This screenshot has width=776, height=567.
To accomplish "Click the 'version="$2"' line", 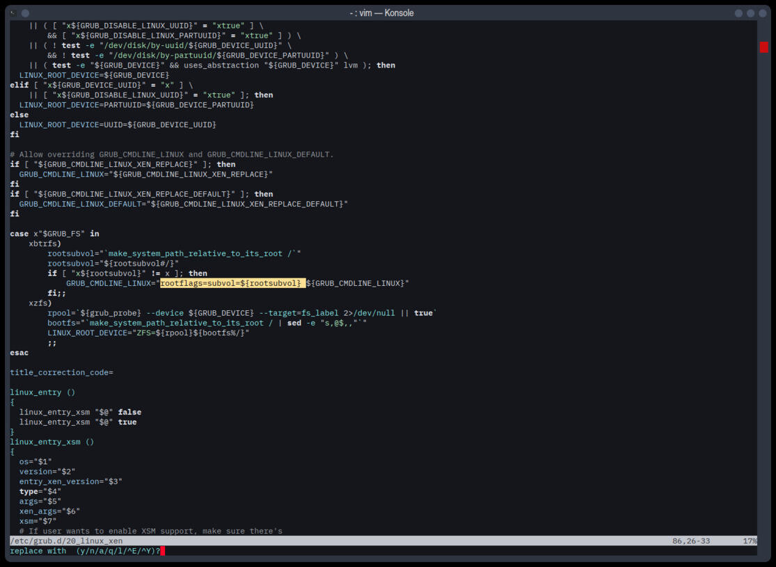I will coord(47,471).
